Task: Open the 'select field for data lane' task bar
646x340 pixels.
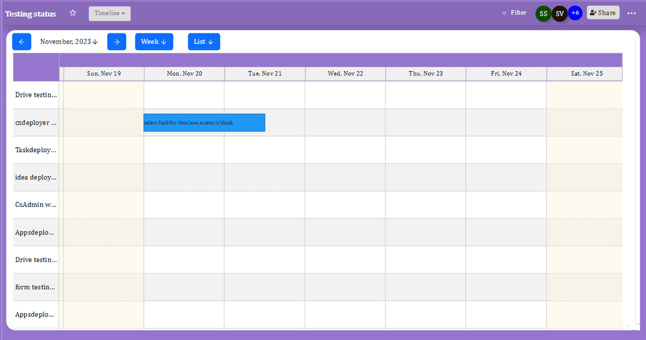Action: point(204,123)
